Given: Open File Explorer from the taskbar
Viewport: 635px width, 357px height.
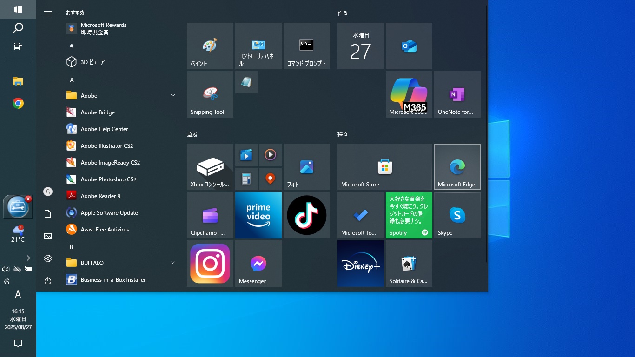Looking at the screenshot, I should click(x=18, y=81).
